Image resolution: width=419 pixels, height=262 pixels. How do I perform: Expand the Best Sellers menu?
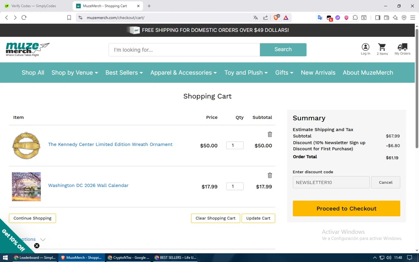(x=124, y=73)
